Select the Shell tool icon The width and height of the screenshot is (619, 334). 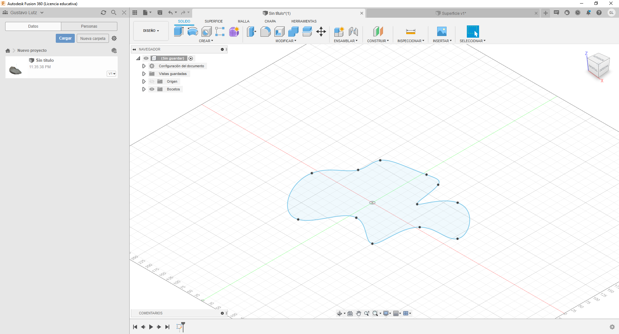280,32
